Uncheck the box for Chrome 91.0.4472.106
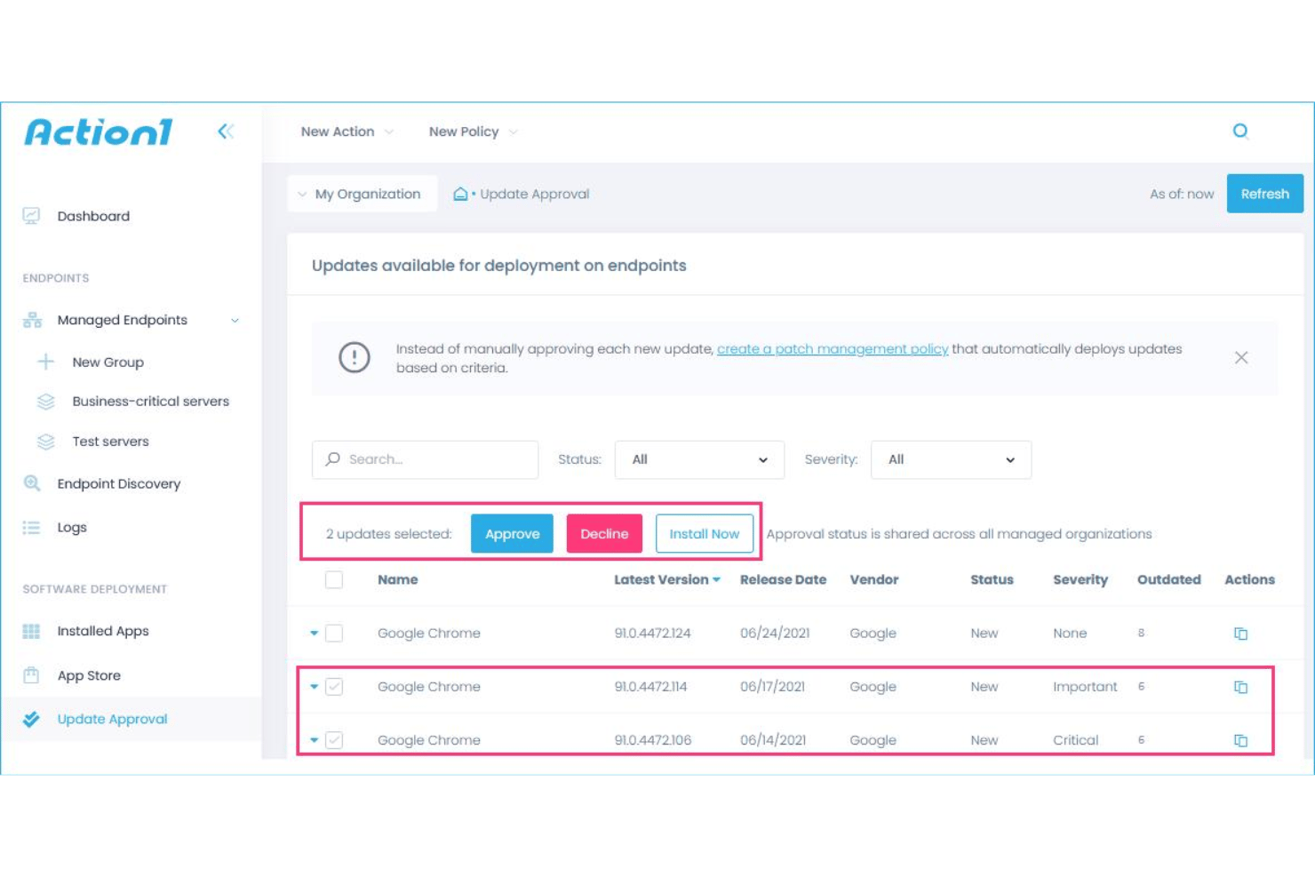Screen dimensions: 1315x877 (334, 739)
